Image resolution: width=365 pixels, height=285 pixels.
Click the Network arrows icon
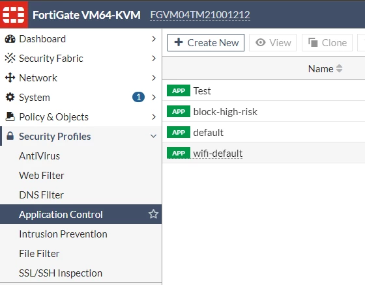click(10, 77)
